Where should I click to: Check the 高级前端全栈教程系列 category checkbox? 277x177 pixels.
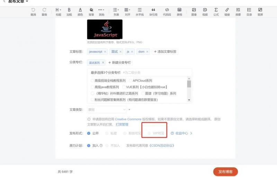92,80
